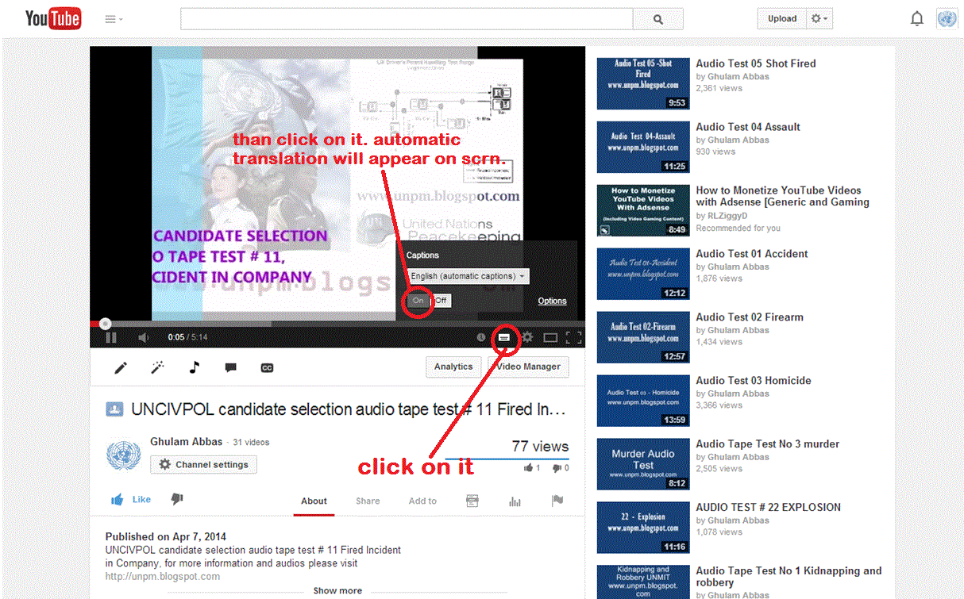Turn captions On
This screenshot has height=599, width=964.
click(x=418, y=301)
